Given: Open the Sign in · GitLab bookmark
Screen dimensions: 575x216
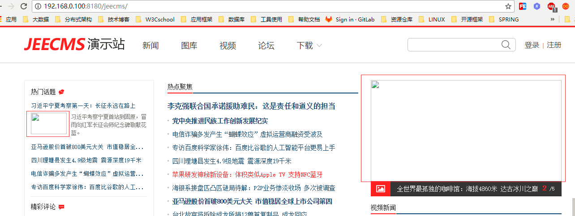Looking at the screenshot, I should [x=350, y=19].
